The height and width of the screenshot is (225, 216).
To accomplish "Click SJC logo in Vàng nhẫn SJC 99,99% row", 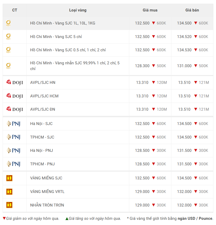I will point(8,66).
